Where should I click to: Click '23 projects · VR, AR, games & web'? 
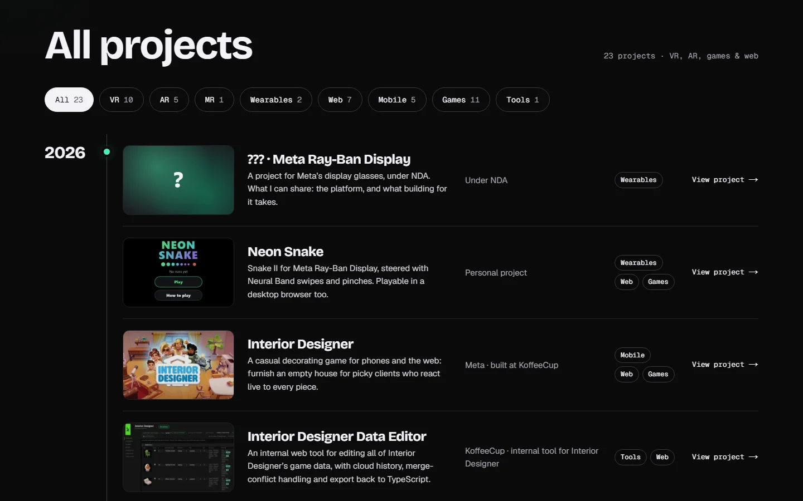coord(681,56)
